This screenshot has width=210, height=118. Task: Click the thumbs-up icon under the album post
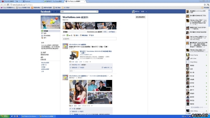coord(71,108)
